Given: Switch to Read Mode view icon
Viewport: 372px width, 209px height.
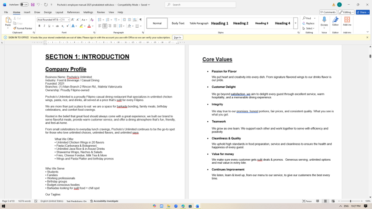Looking at the screenshot, I should 317,201.
